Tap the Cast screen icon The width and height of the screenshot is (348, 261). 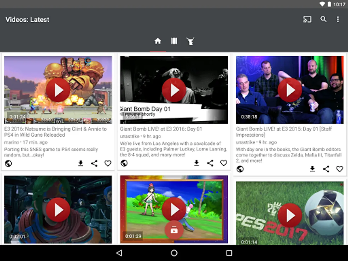click(x=307, y=19)
